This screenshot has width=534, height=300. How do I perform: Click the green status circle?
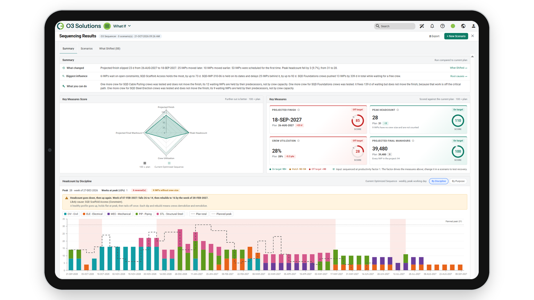pyautogui.click(x=453, y=26)
